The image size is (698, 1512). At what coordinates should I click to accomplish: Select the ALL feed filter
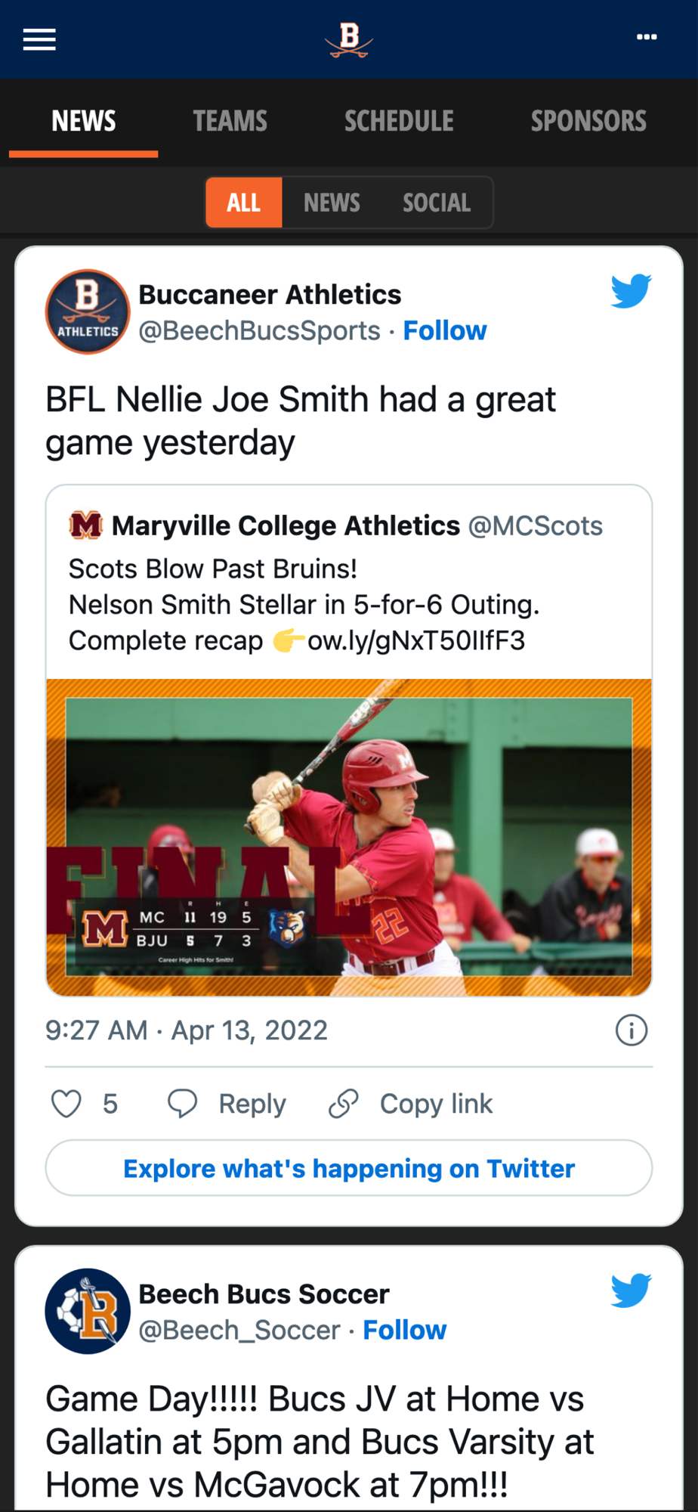[x=244, y=203]
